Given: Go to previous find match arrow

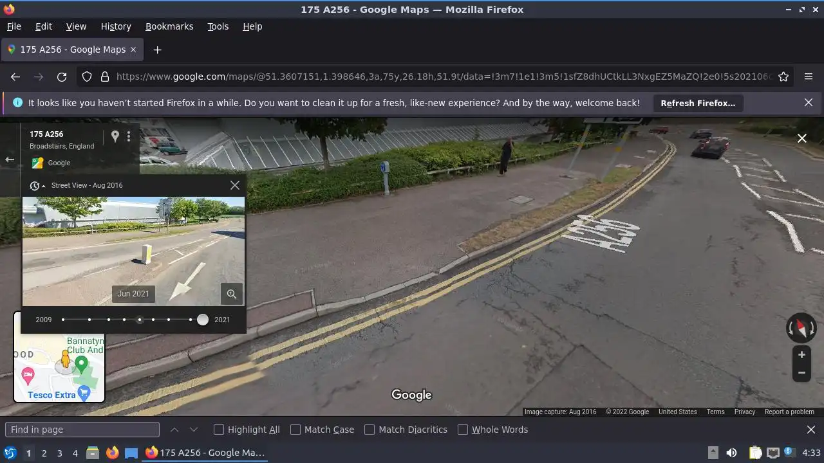Looking at the screenshot, I should tap(174, 430).
